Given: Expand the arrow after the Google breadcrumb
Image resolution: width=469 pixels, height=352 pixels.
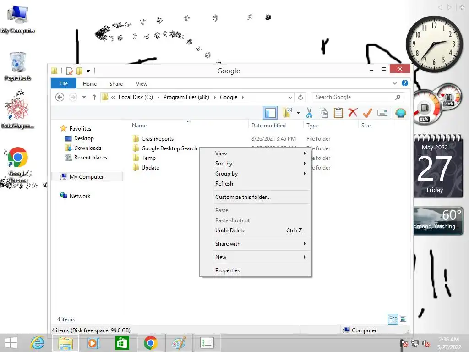Looking at the screenshot, I should coord(243,97).
